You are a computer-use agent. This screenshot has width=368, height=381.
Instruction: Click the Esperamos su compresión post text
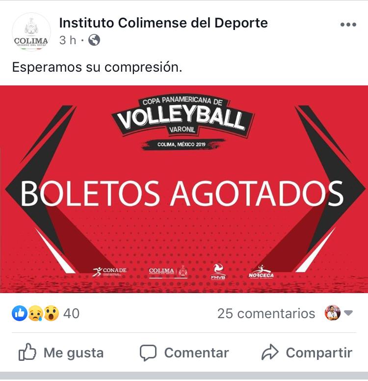pos(97,67)
